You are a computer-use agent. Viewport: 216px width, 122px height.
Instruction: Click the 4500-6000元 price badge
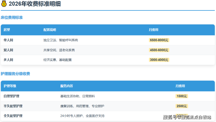[159, 50]
